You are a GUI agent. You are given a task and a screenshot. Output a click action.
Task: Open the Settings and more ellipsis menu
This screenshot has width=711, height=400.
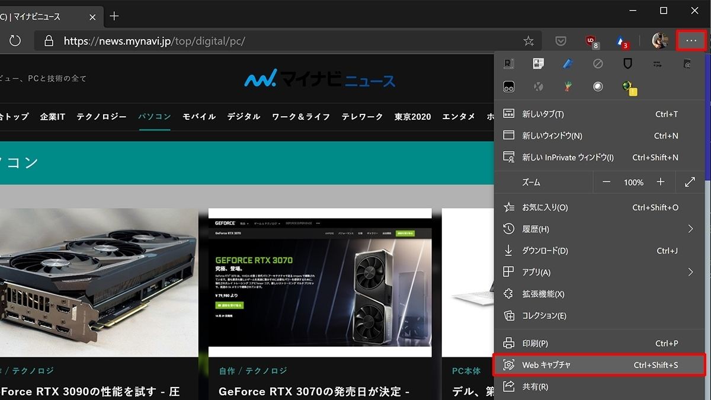coord(691,41)
